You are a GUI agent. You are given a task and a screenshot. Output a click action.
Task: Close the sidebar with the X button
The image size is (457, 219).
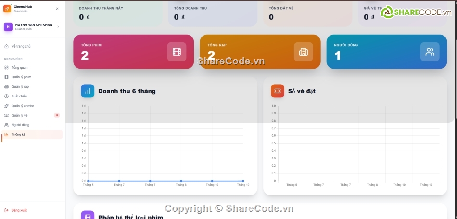point(57,9)
